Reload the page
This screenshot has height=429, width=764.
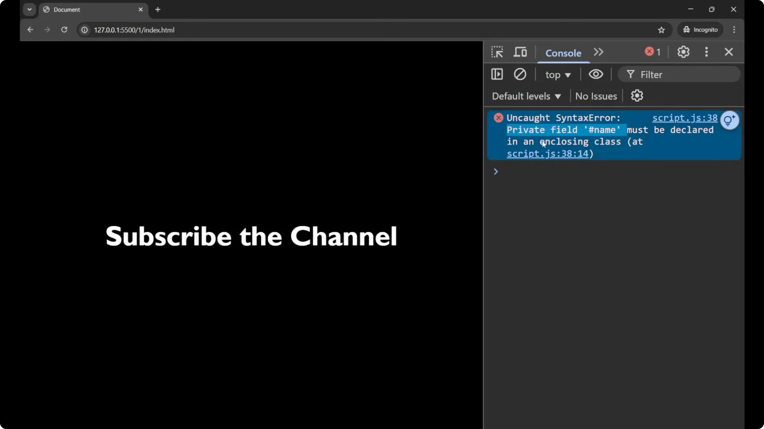click(x=64, y=30)
